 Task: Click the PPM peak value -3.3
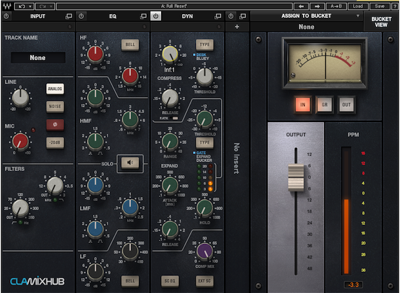tap(354, 285)
